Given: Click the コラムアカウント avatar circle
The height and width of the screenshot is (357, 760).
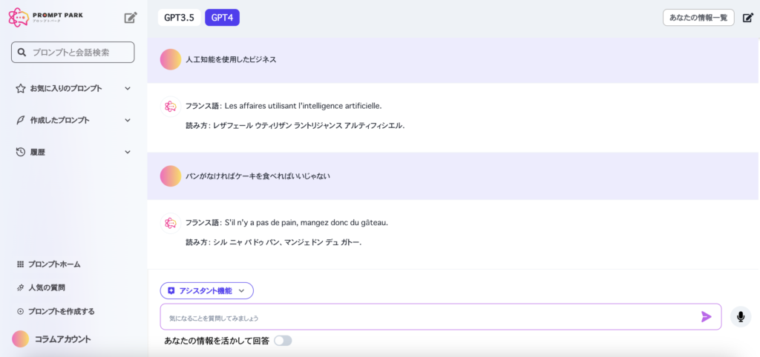Looking at the screenshot, I should pos(20,339).
